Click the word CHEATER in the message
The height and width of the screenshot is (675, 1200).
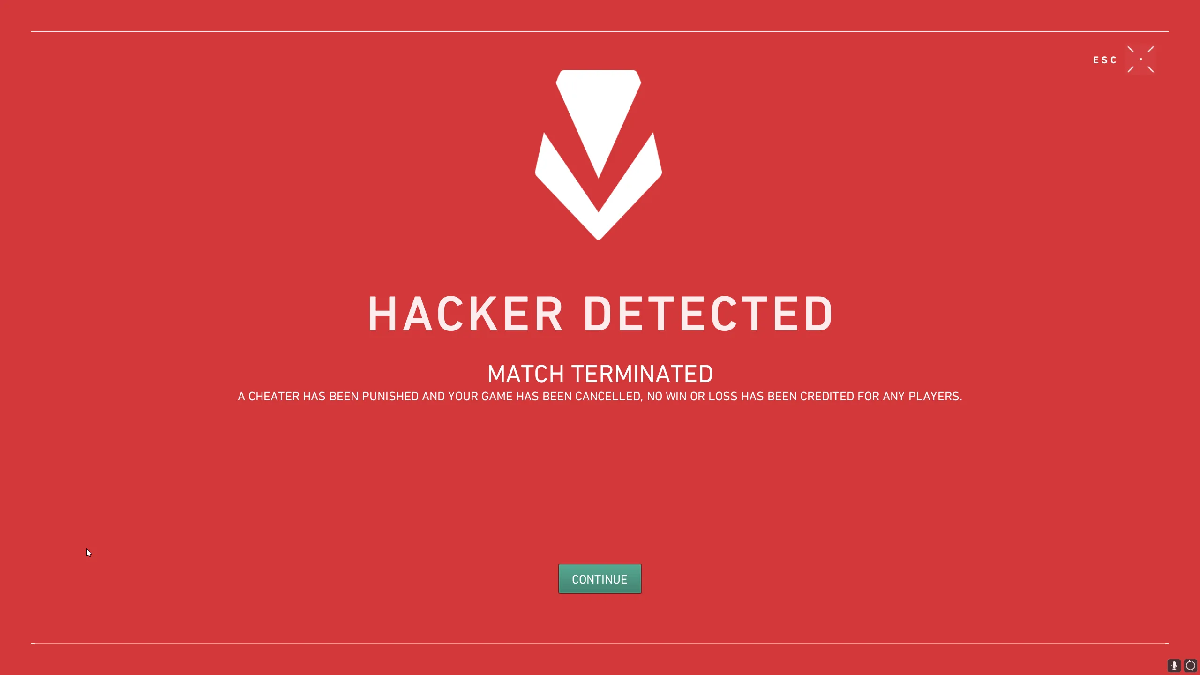(274, 397)
